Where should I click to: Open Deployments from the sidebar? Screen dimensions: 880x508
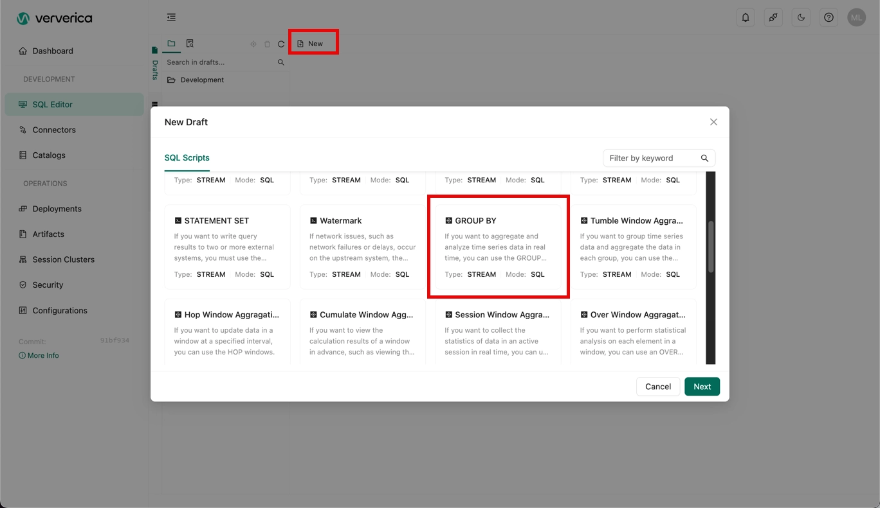(74, 209)
